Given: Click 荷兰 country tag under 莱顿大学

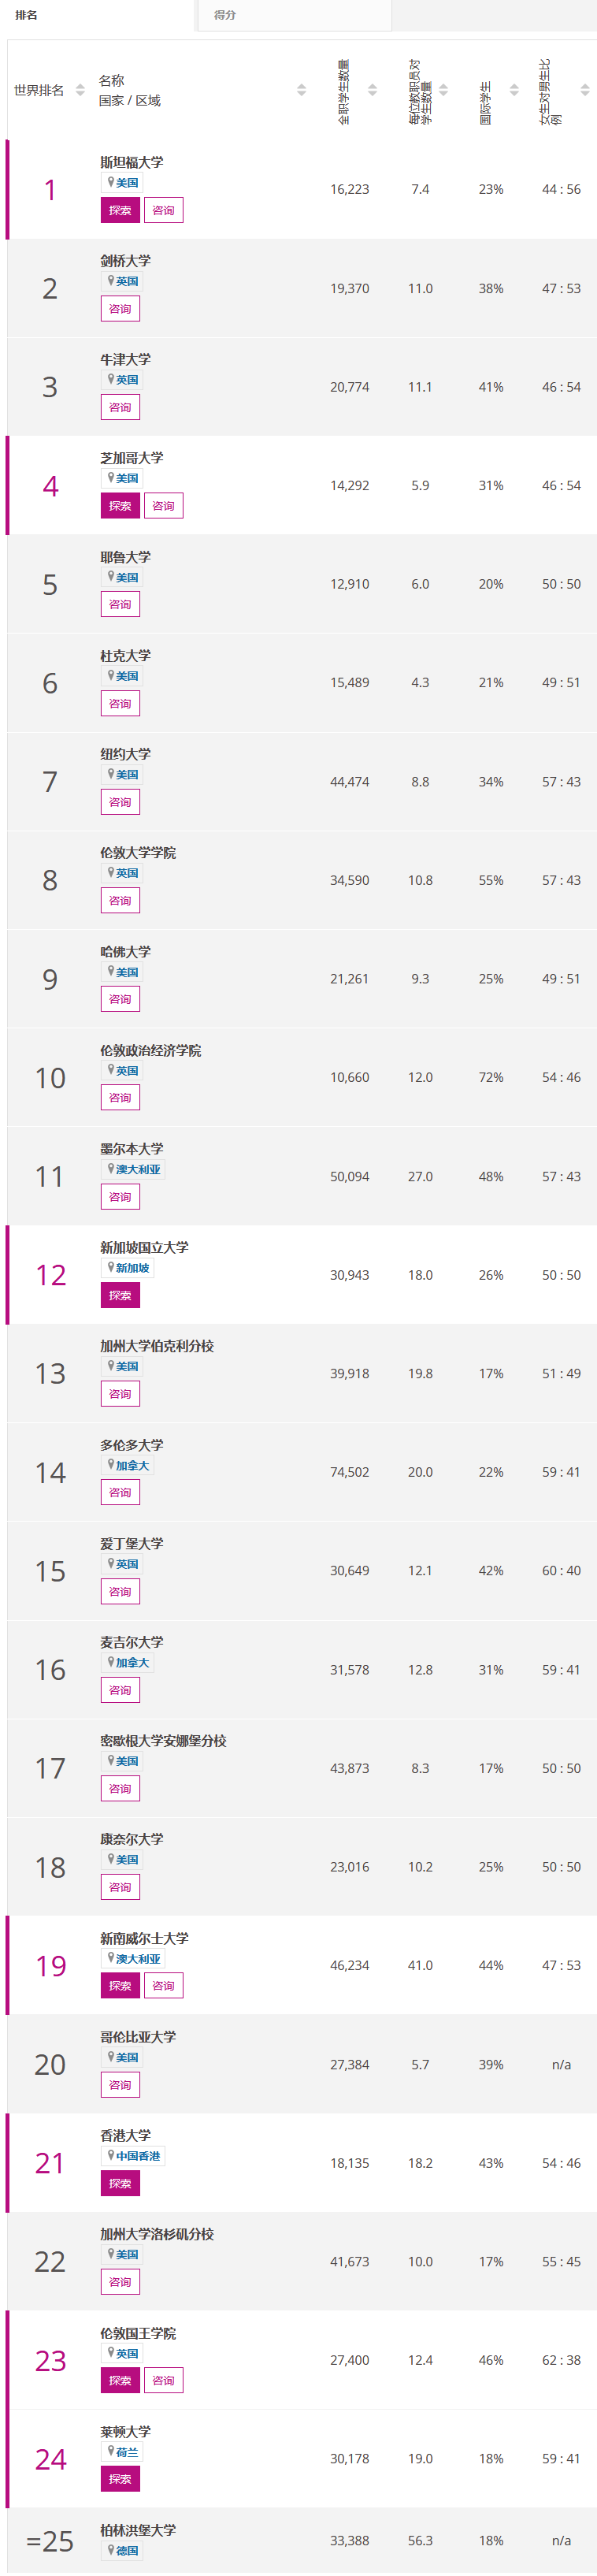Looking at the screenshot, I should (x=127, y=2452).
